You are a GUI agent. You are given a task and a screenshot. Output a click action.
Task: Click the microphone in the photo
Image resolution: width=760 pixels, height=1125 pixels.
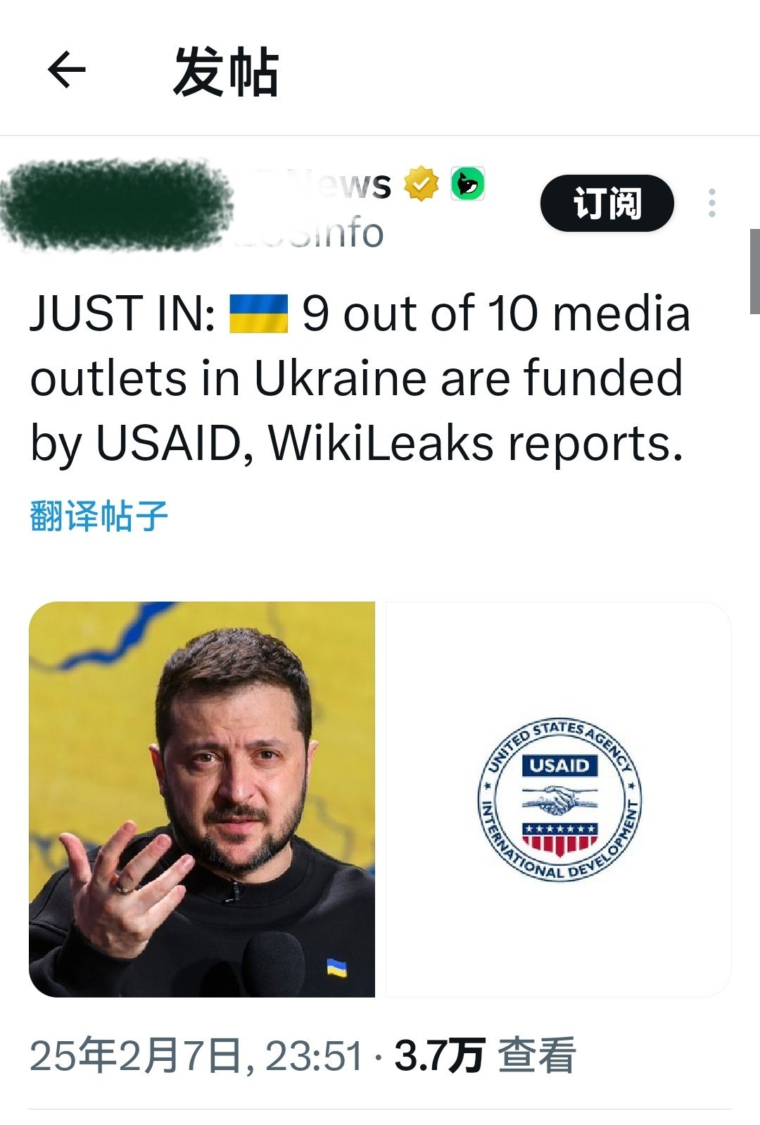(274, 964)
